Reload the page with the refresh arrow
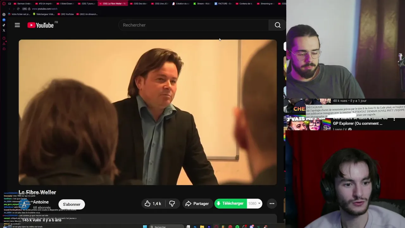Screen dimensions: 405x228 [x=18, y=9]
